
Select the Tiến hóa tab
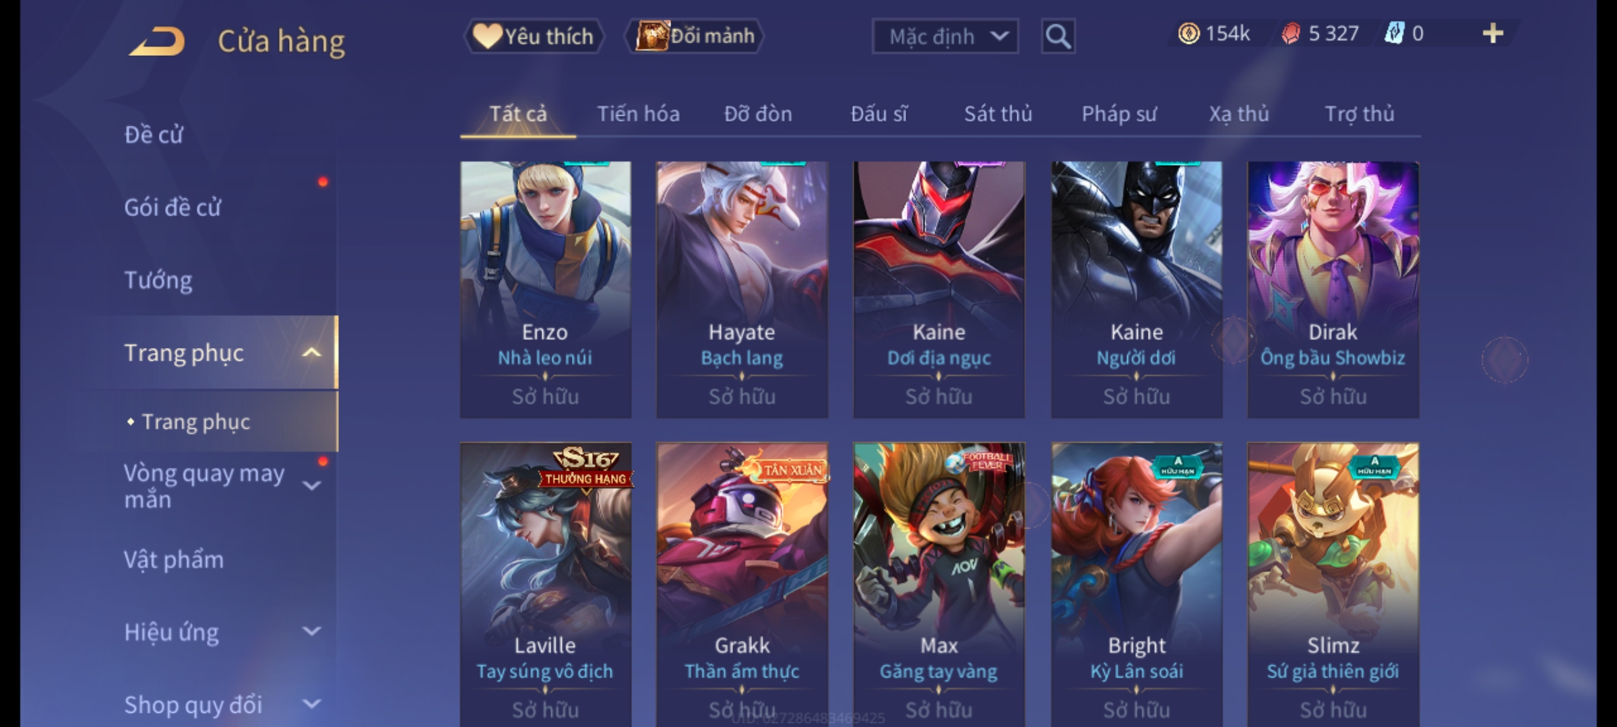(x=638, y=114)
